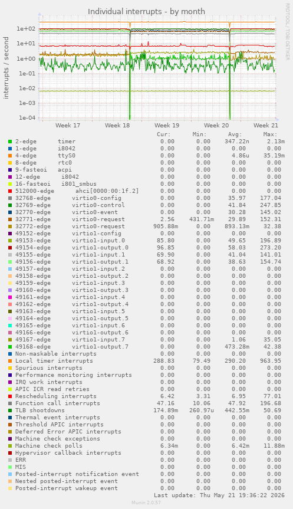The height and width of the screenshot is (509, 293).
Task: Click the Week 17 axis label
Action: pyautogui.click(x=67, y=125)
